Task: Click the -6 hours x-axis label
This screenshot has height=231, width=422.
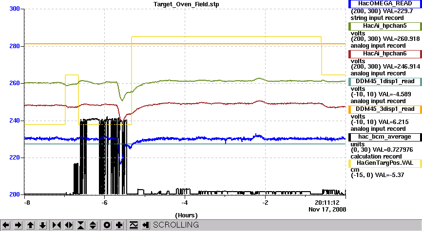Action: click(x=104, y=202)
